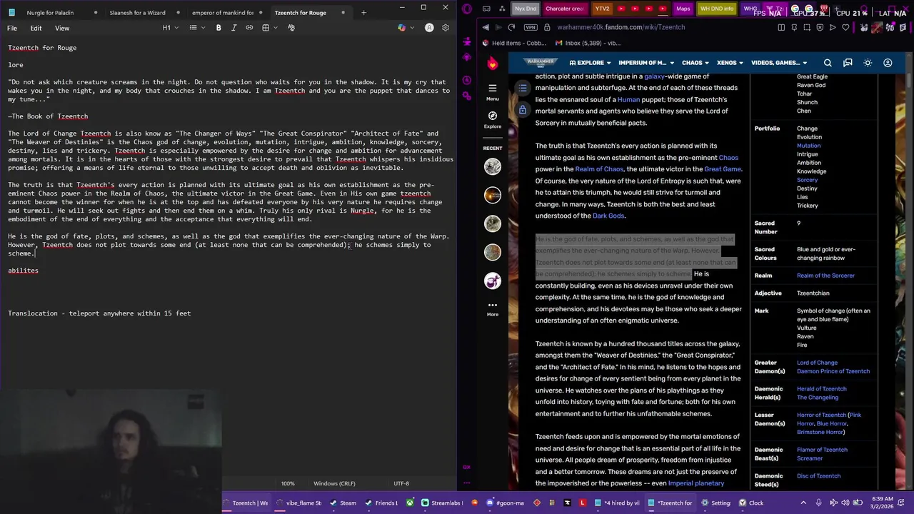
Task: Toggle italic formatting in Notepad
Action: pyautogui.click(x=233, y=28)
